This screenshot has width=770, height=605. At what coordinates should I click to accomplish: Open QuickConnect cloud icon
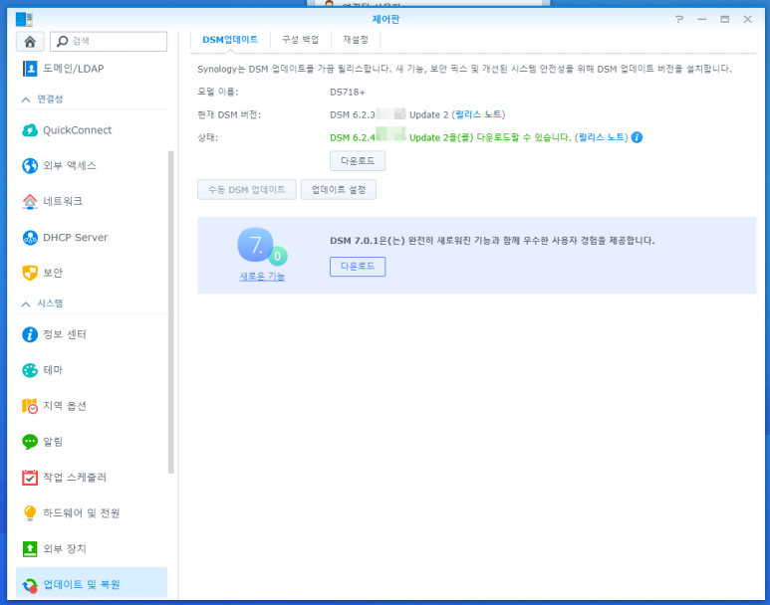30,130
